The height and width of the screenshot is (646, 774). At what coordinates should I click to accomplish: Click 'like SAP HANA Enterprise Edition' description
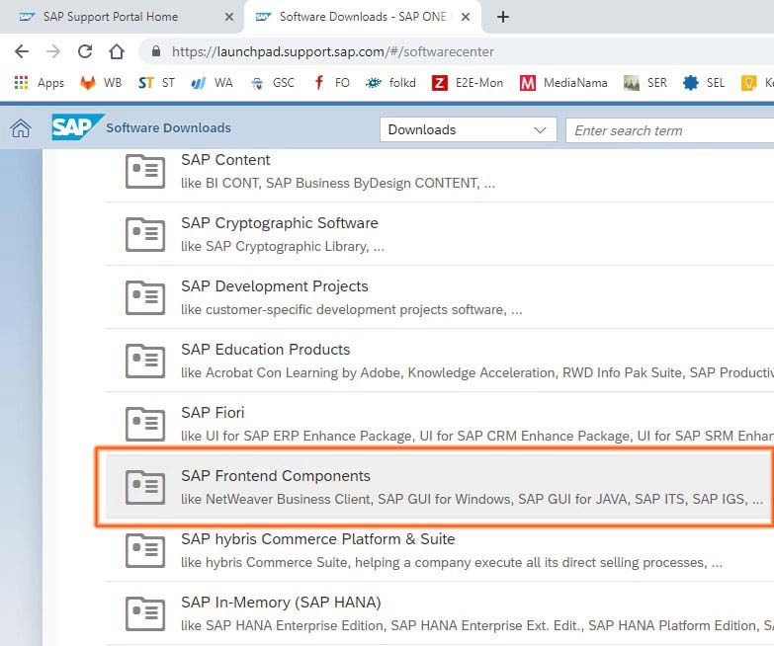click(x=477, y=625)
